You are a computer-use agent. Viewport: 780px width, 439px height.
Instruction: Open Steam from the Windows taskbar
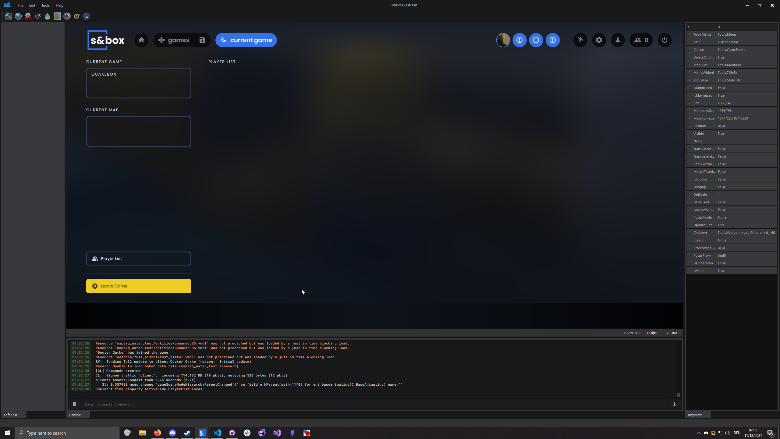[x=187, y=433]
